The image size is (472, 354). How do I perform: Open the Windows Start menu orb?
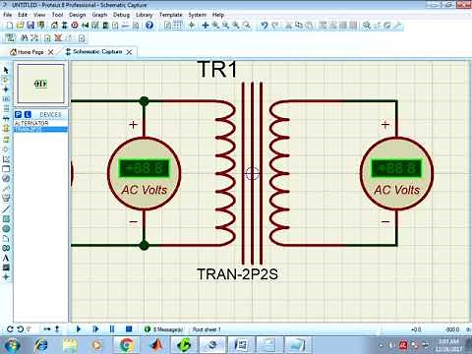point(12,345)
